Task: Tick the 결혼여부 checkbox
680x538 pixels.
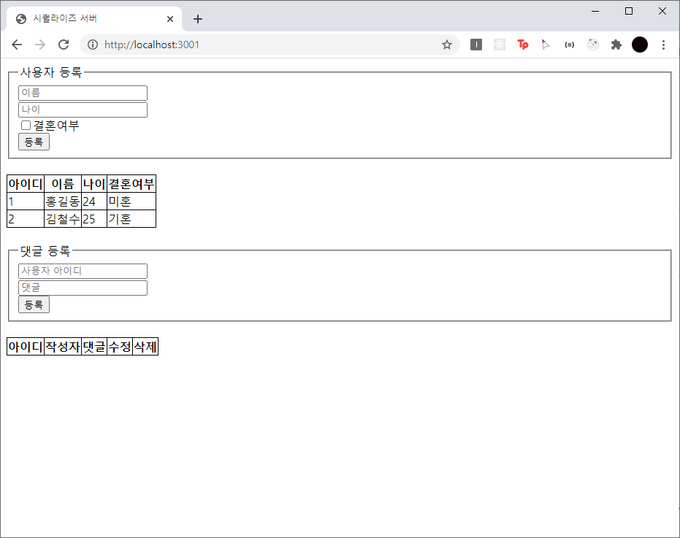Action: [x=26, y=126]
